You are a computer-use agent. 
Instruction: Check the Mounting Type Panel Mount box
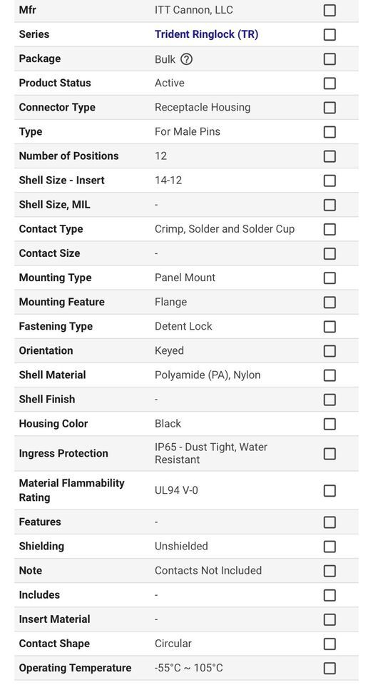(329, 278)
